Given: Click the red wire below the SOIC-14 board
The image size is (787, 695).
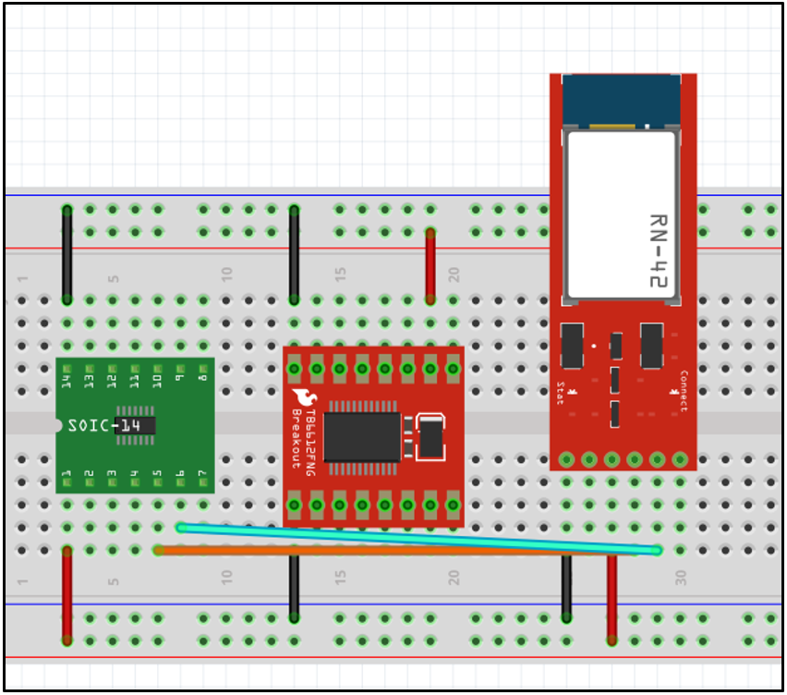Looking at the screenshot, I should click(x=67, y=595).
